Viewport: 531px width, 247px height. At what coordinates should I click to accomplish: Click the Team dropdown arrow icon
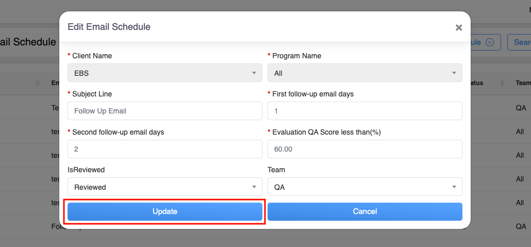click(454, 187)
